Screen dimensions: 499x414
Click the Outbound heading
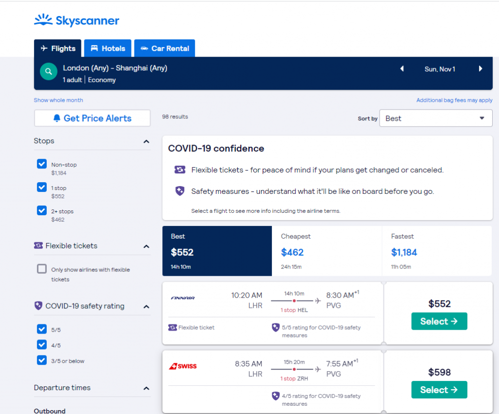(50, 411)
